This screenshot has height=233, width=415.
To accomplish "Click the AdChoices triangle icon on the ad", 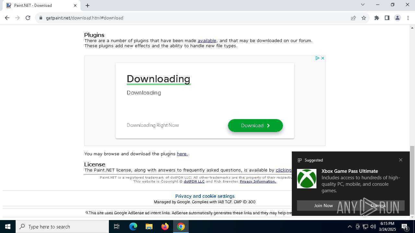I will (x=317, y=58).
